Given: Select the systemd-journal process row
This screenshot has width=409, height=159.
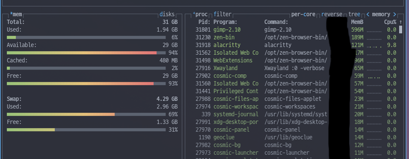Looking at the screenshot, I should pyautogui.click(x=292, y=114).
